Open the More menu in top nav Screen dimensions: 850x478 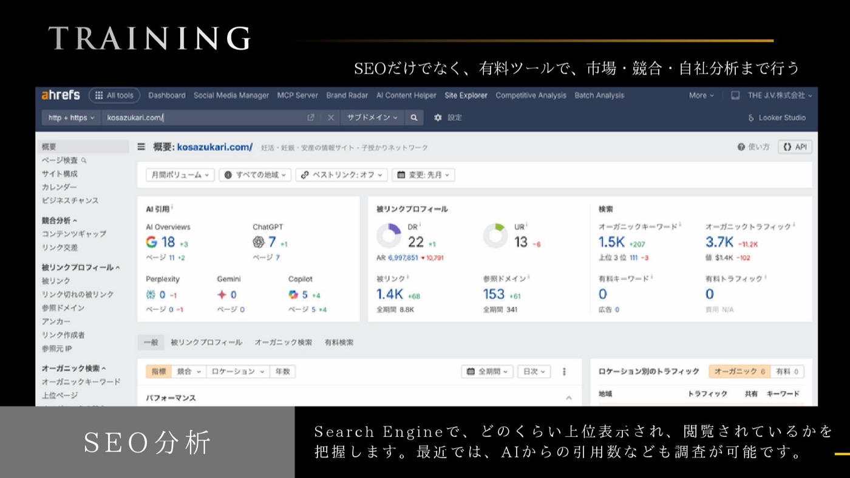click(x=701, y=95)
